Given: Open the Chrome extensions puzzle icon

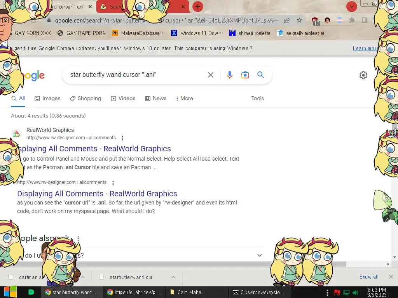Looking at the screenshot, I should [x=352, y=20].
